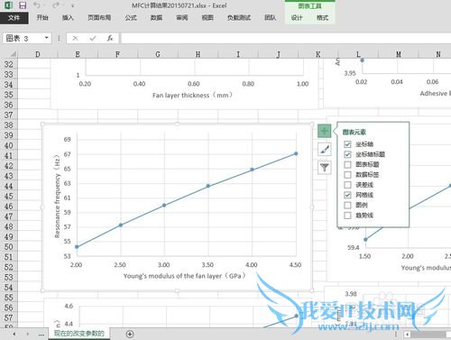Switch to the 负载测试 (Load Test) tab
The image size is (451, 340).
pyautogui.click(x=239, y=18)
